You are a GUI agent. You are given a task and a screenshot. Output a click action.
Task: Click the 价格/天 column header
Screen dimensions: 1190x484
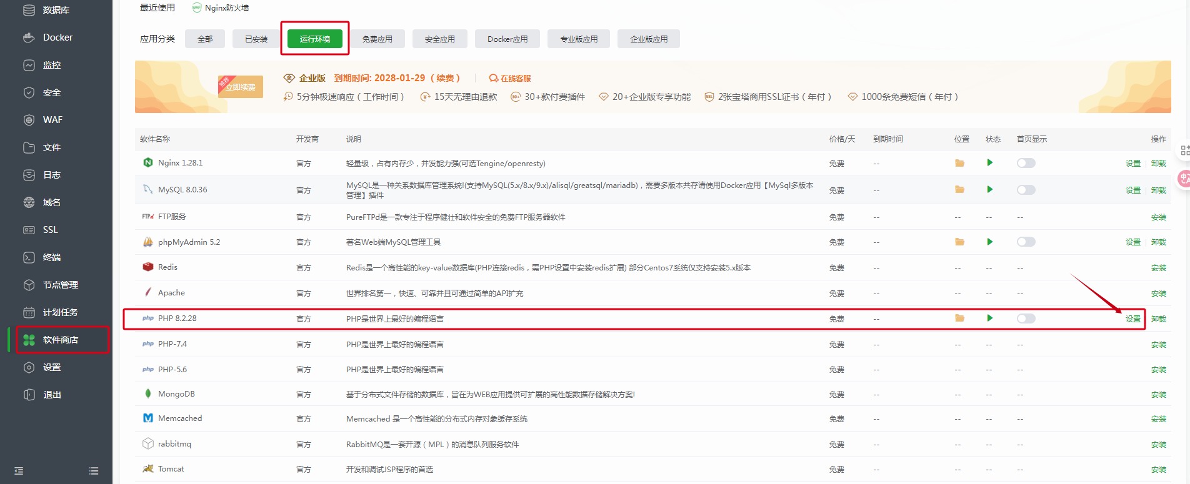[842, 139]
